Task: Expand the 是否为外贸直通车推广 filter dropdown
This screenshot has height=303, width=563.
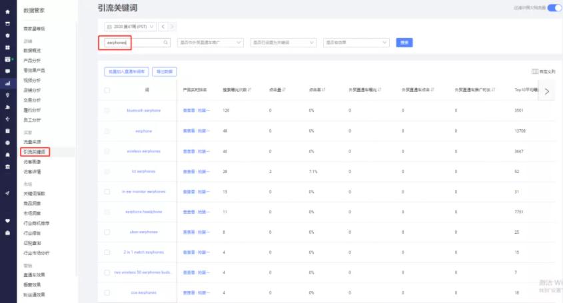Action: point(212,43)
